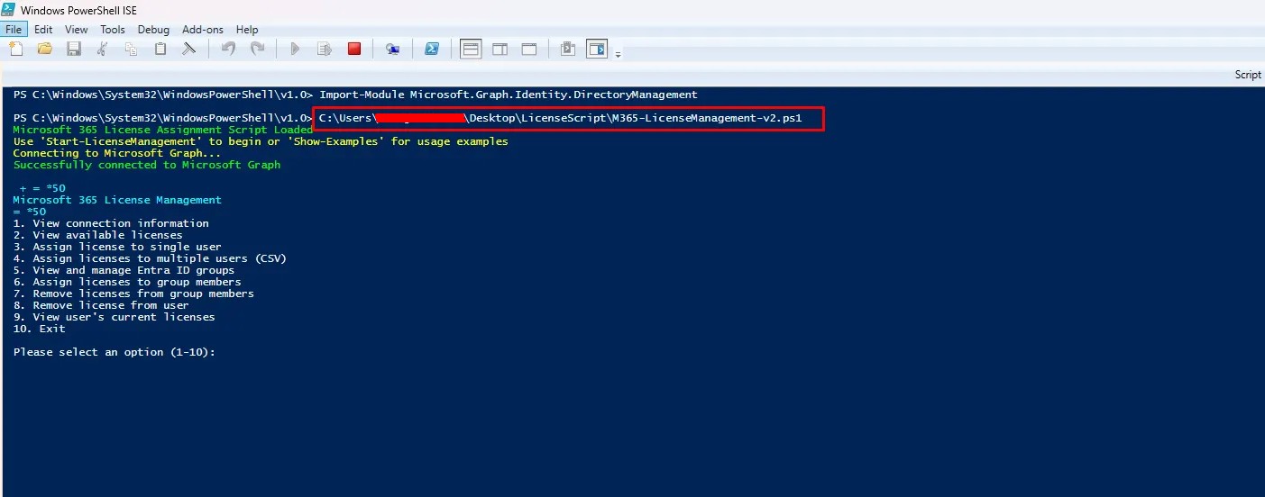
Task: Show script pane on top layout
Action: (x=471, y=50)
